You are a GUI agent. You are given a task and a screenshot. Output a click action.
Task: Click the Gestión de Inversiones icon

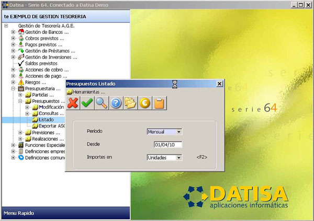21,57
